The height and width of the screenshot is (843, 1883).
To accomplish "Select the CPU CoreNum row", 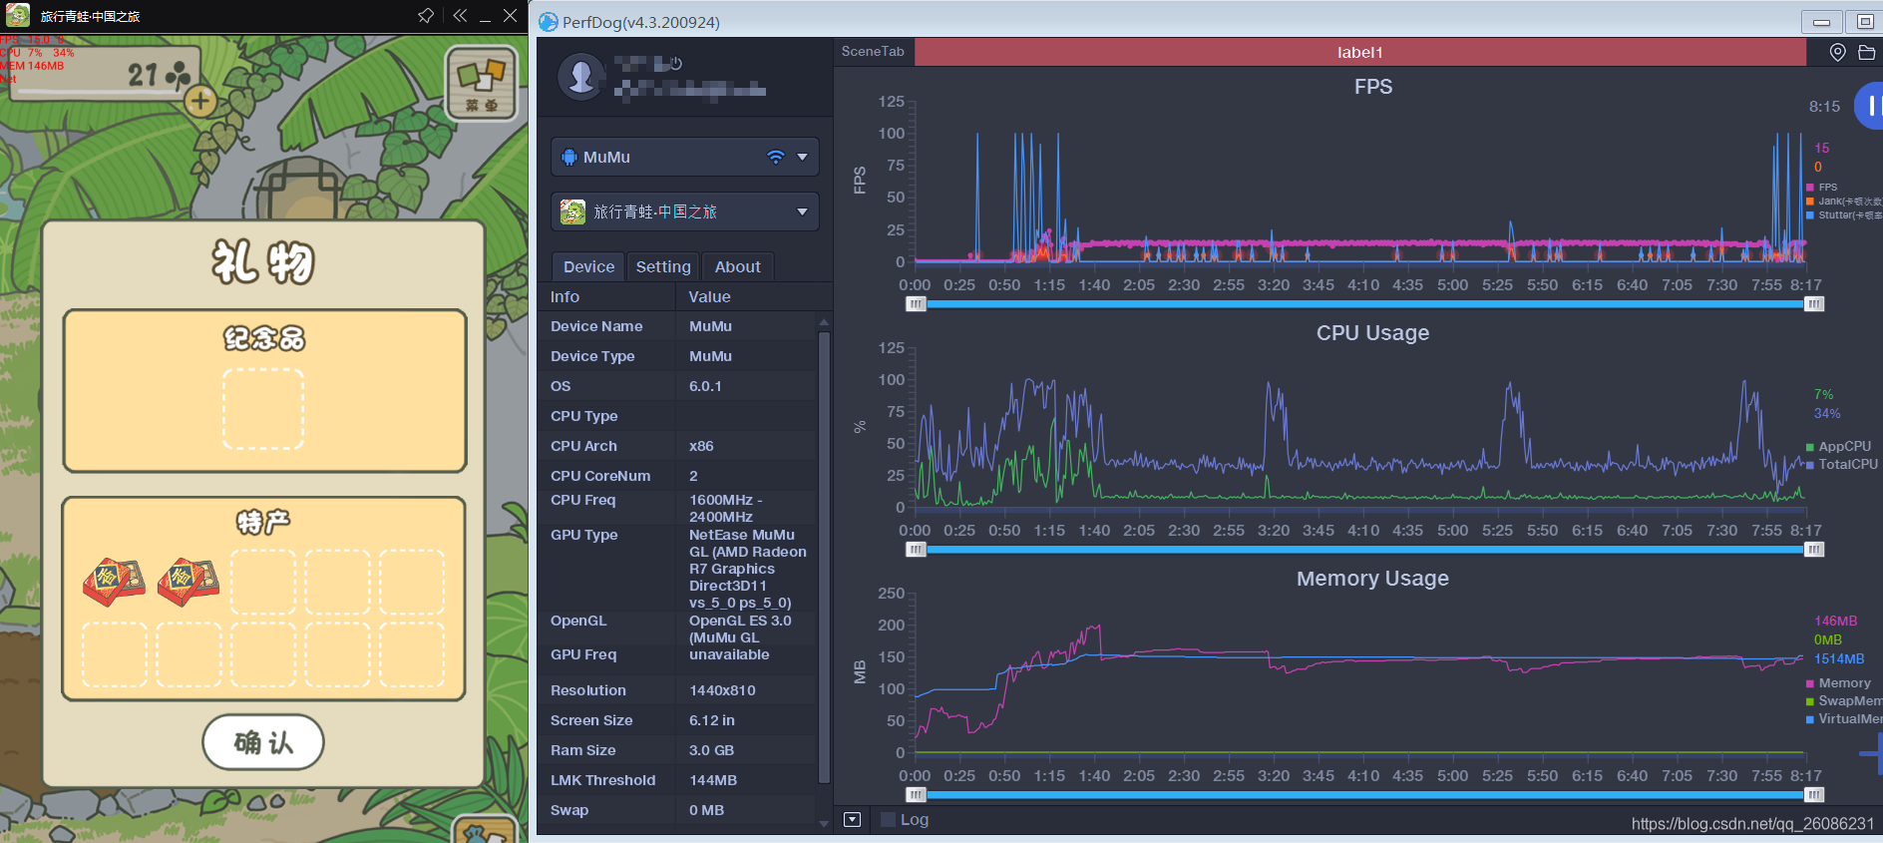I will click(677, 476).
